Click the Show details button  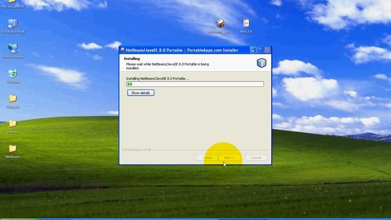tap(141, 93)
